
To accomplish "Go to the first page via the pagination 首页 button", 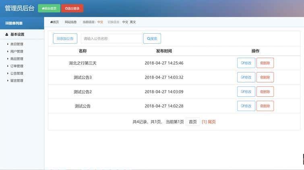I will tap(193, 122).
